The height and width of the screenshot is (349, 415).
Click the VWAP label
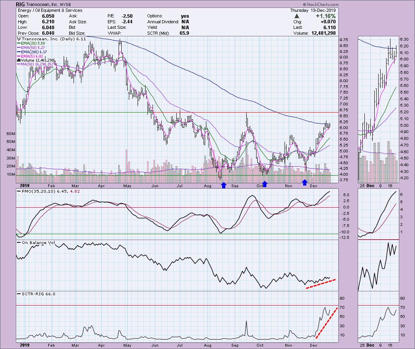tap(114, 33)
